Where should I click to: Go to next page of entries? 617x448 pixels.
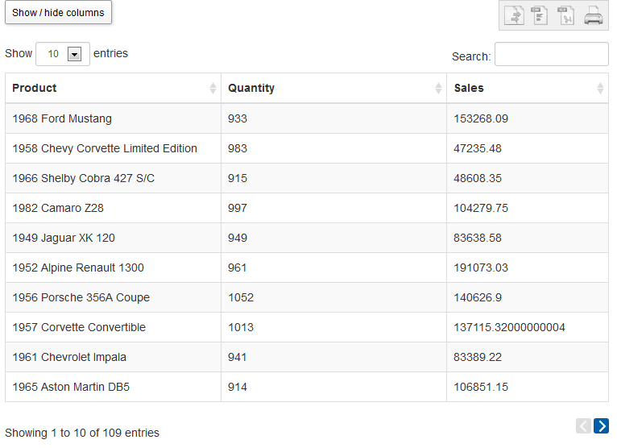coord(601,425)
